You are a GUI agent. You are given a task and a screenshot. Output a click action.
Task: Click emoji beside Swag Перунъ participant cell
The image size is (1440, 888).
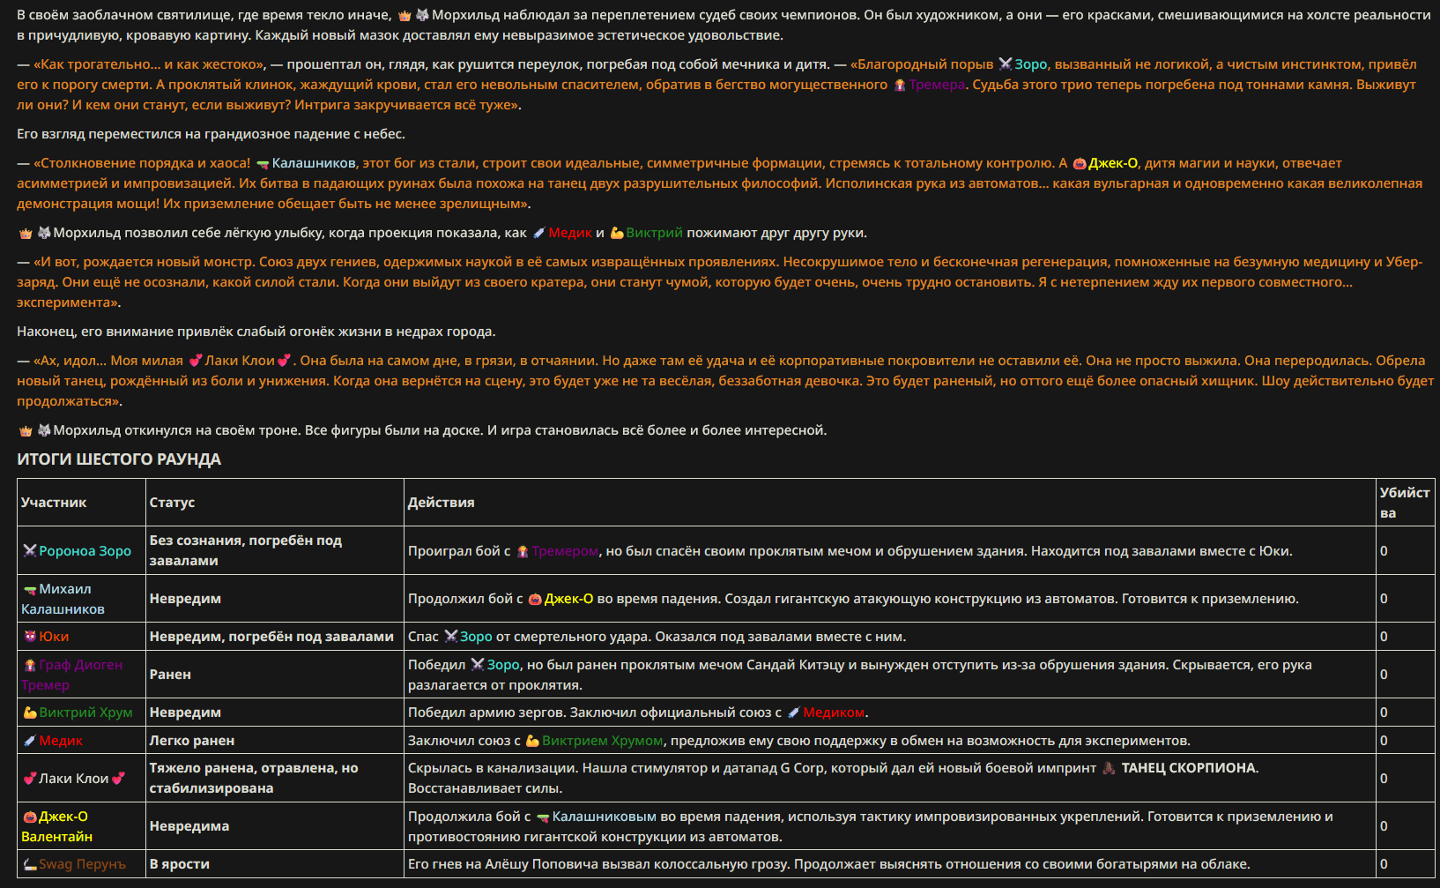pos(30,864)
